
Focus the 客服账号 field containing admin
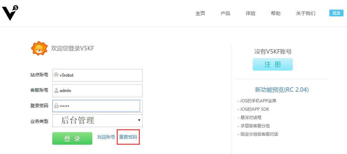pyautogui.click(x=97, y=91)
